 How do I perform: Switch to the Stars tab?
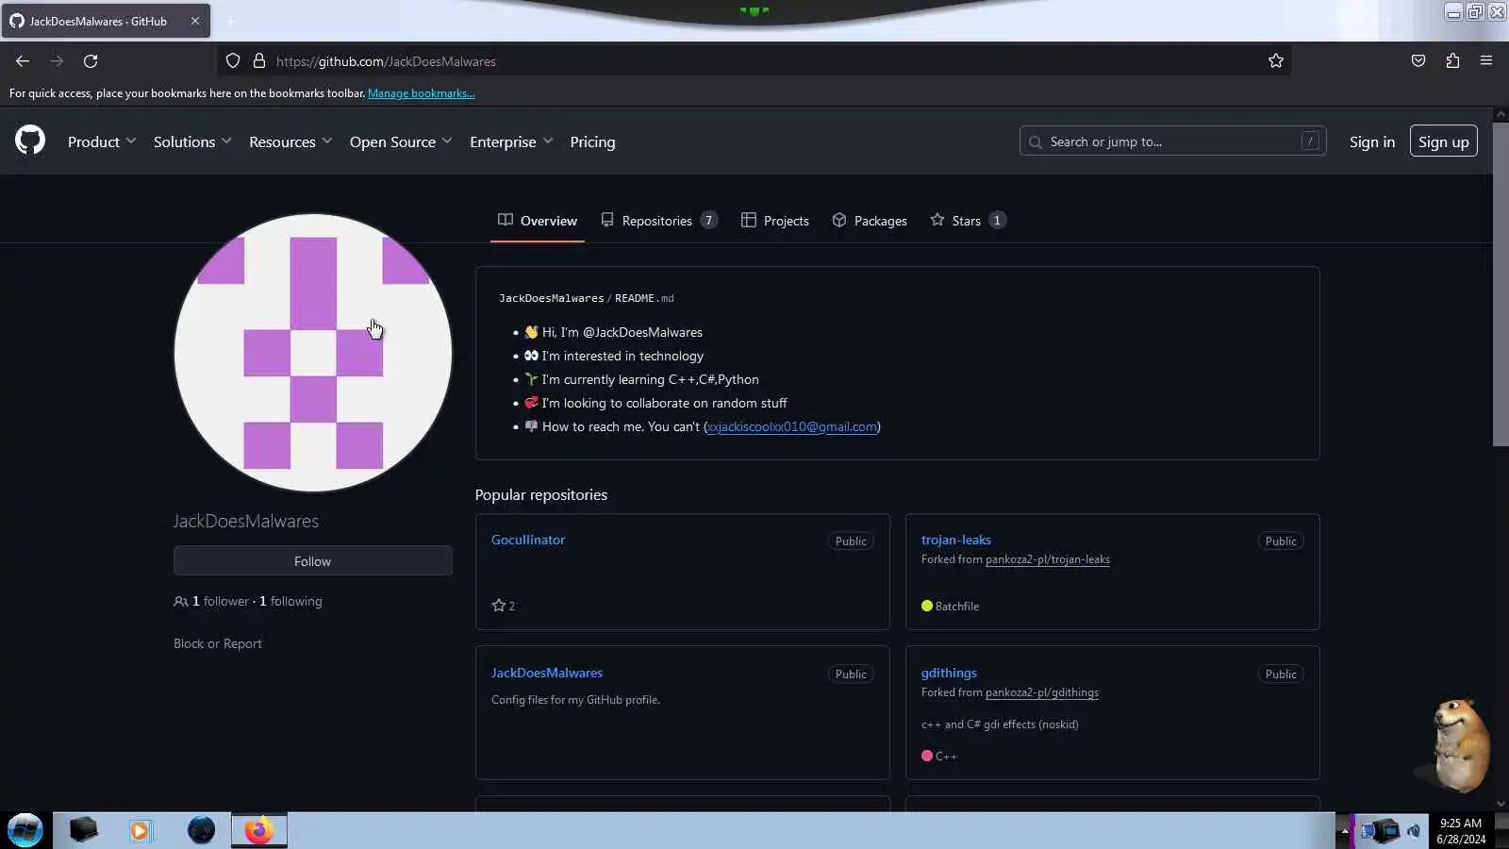click(968, 221)
